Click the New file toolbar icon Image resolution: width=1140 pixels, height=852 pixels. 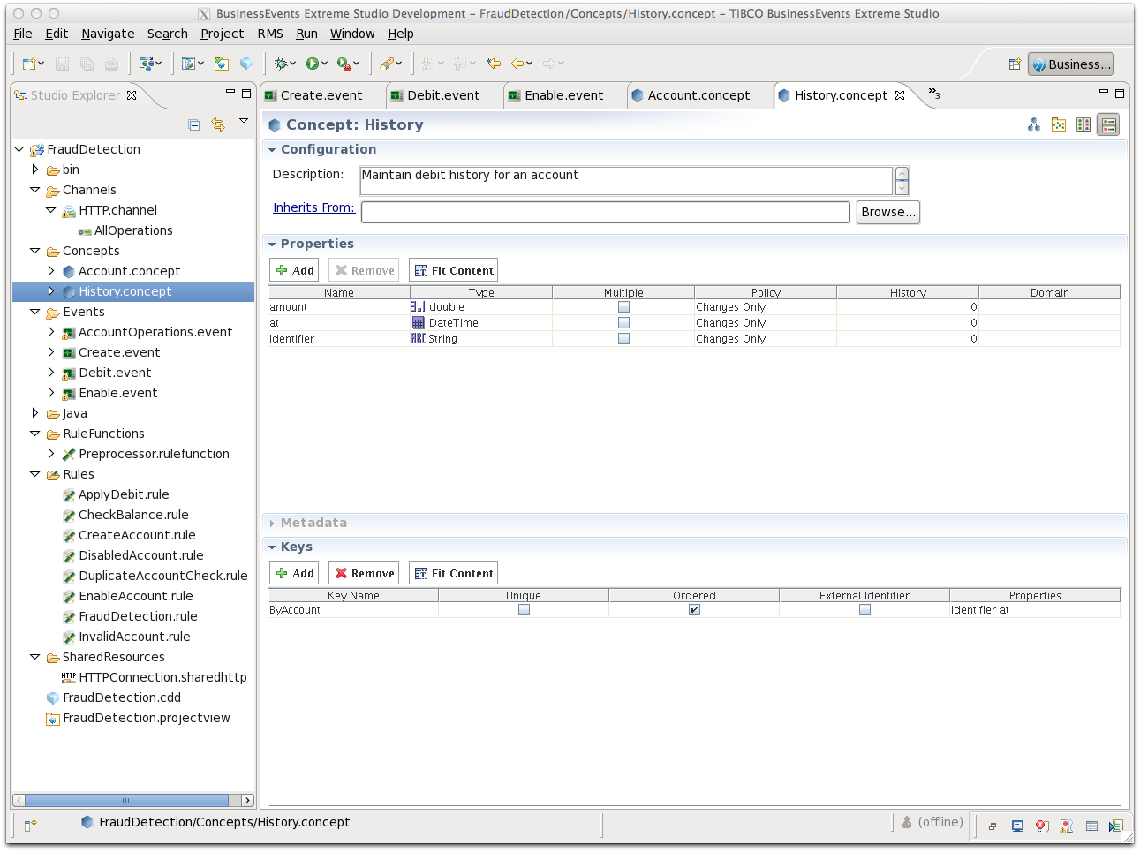(x=30, y=64)
